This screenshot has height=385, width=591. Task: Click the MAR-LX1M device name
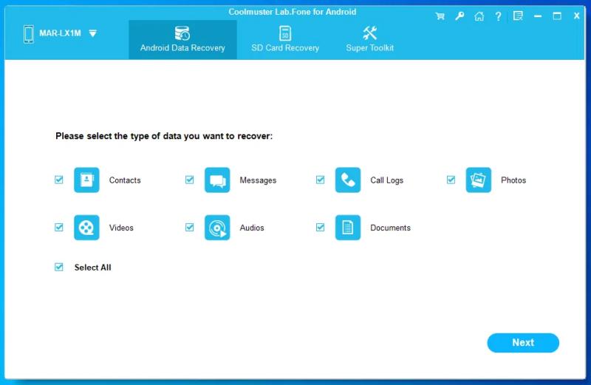pos(61,33)
